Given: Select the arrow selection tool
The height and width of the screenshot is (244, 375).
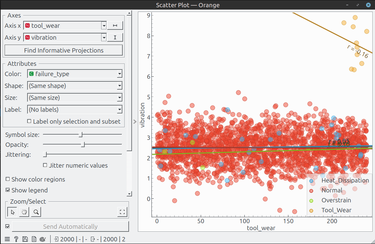Looking at the screenshot, I should click(12, 212).
